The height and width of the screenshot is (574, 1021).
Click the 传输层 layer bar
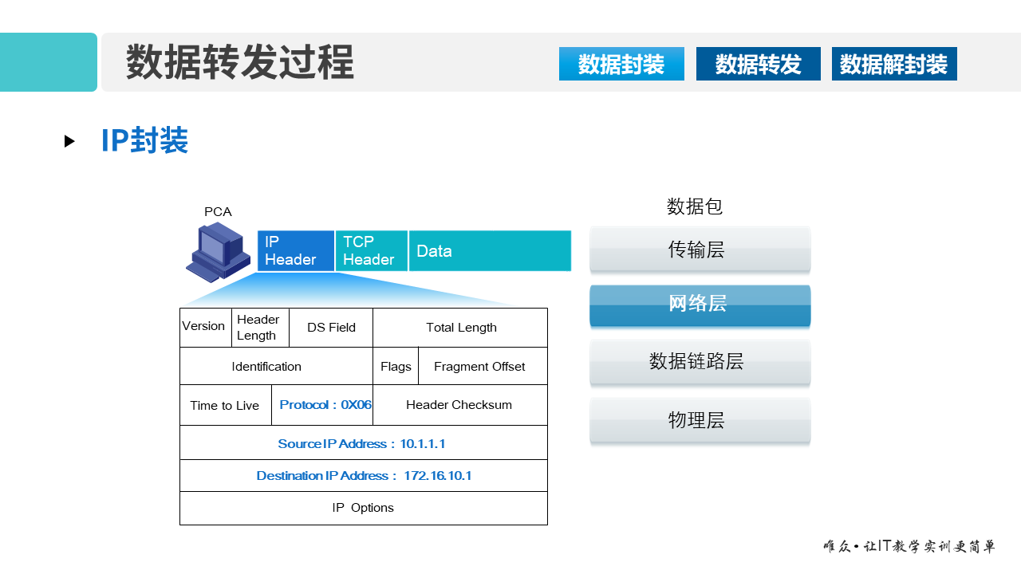[x=700, y=250]
